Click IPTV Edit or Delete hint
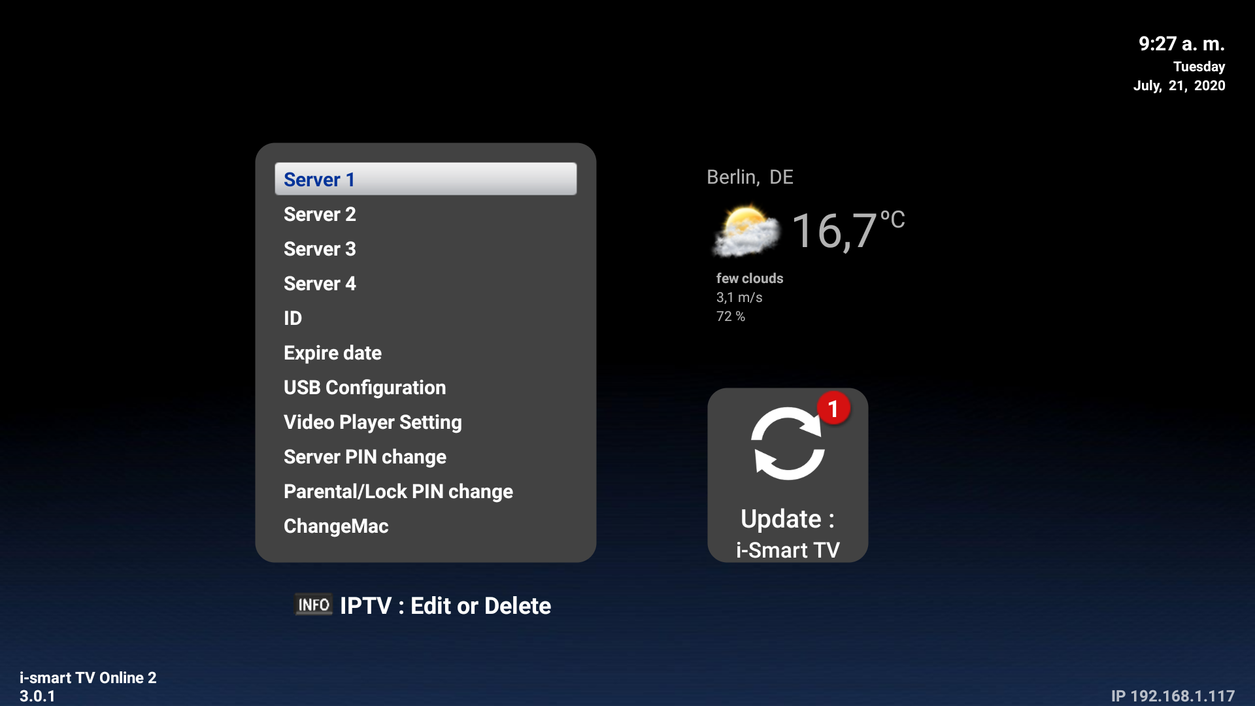Image resolution: width=1255 pixels, height=706 pixels. (445, 606)
